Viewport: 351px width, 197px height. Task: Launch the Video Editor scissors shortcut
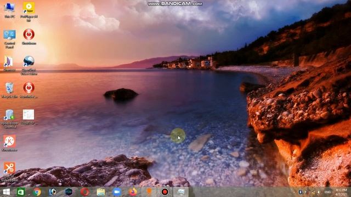[x=9, y=171]
